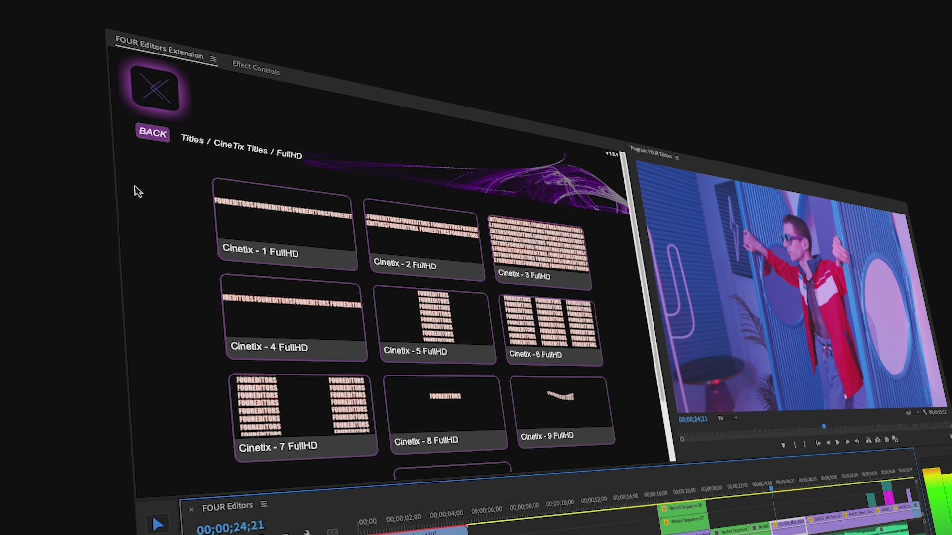Click the Export Frame camera icon
Screen dimensions: 952x535
point(887,439)
